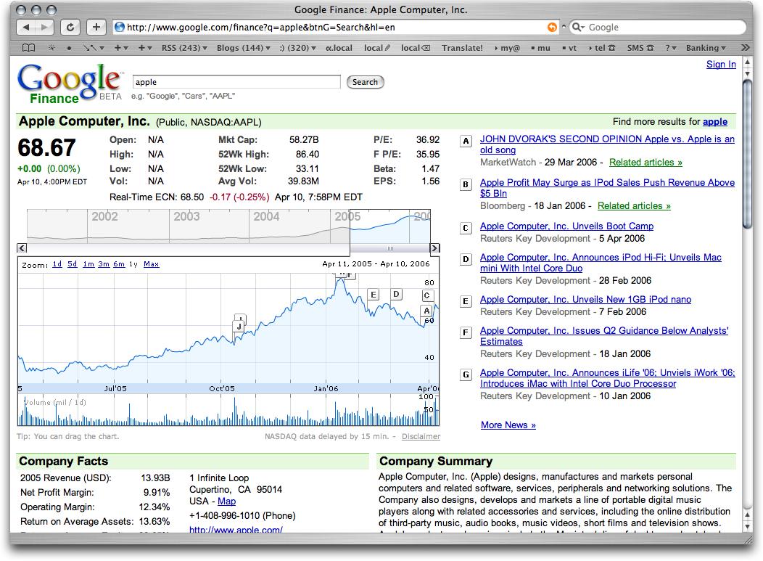Open the SMS bookmark
This screenshot has height=561, width=763.
640,48
